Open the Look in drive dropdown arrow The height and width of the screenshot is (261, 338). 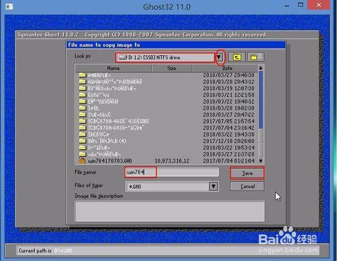(219, 57)
